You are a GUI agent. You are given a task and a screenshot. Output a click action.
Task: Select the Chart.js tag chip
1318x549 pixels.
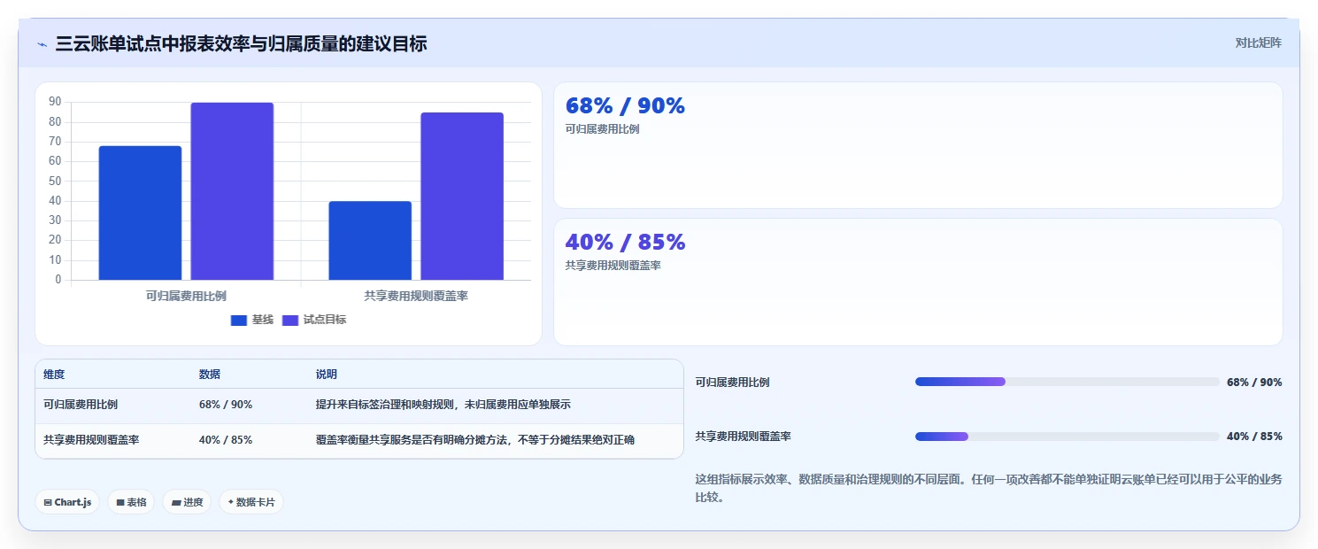68,502
